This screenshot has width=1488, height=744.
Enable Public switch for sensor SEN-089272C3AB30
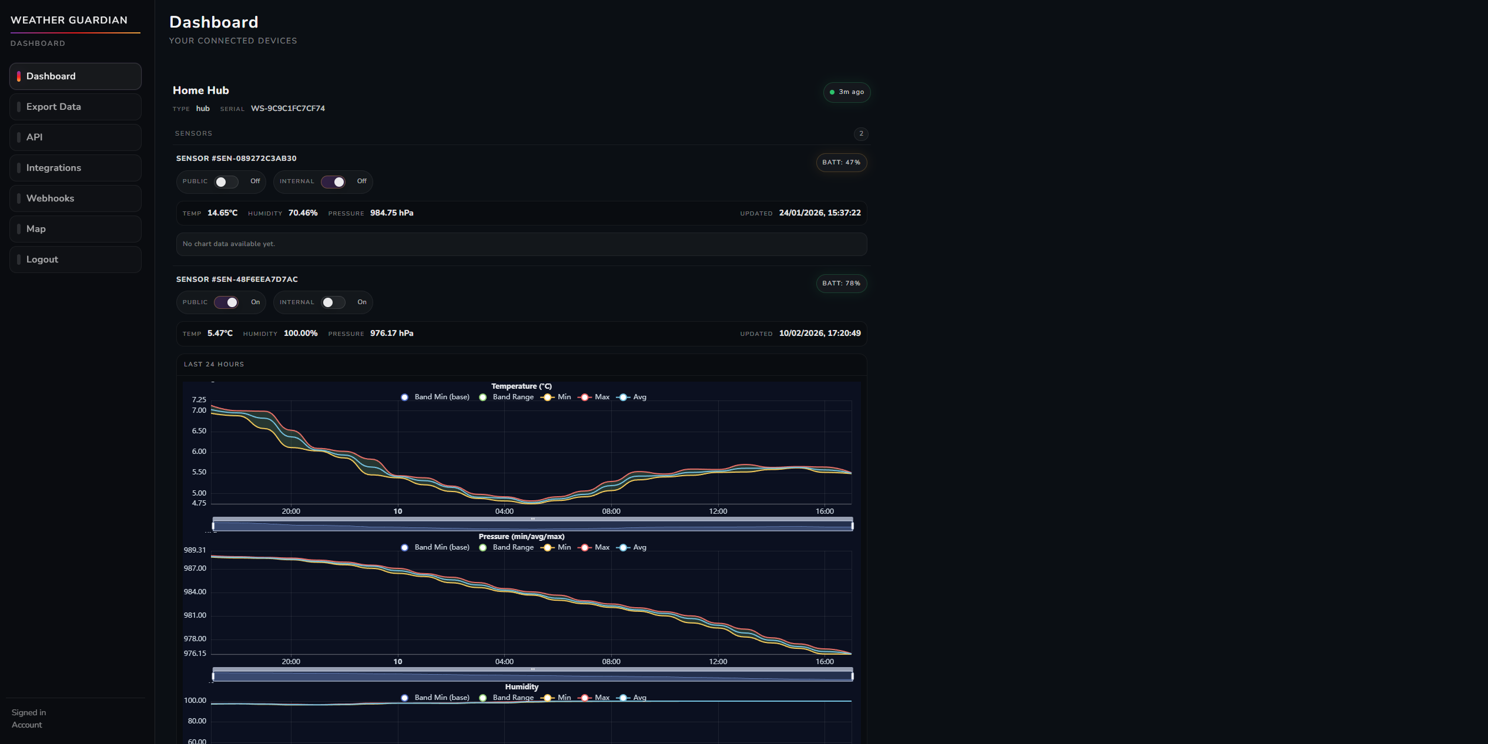(226, 182)
